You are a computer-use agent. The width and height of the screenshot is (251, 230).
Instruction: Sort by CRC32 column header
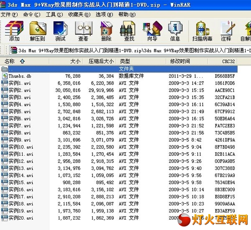(223, 61)
